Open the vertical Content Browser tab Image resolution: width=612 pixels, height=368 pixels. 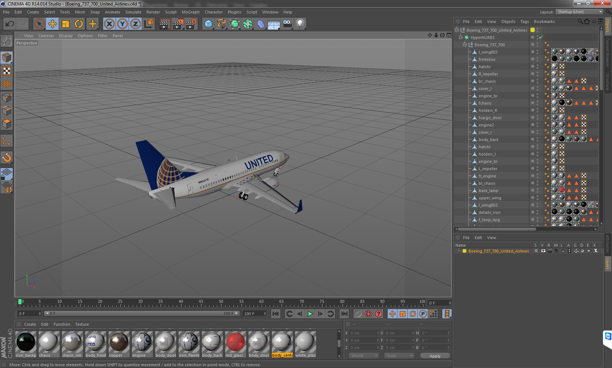coord(608,52)
